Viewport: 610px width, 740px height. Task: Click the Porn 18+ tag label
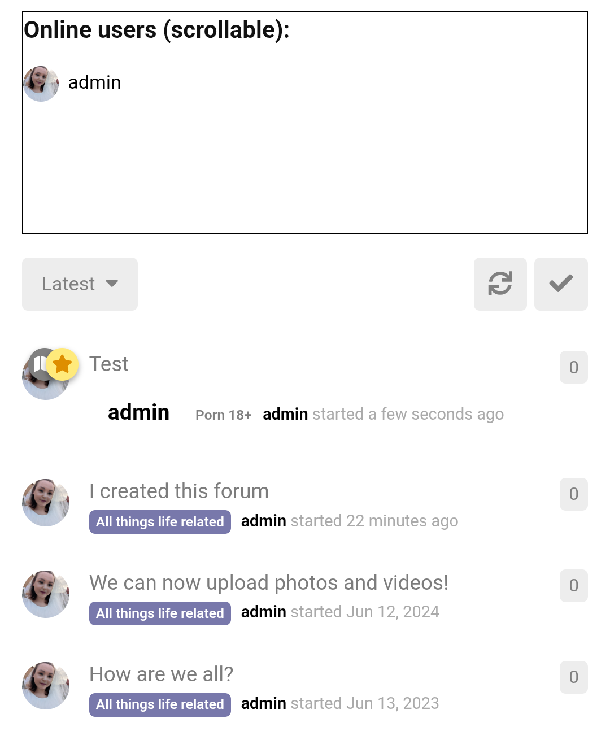(x=224, y=415)
